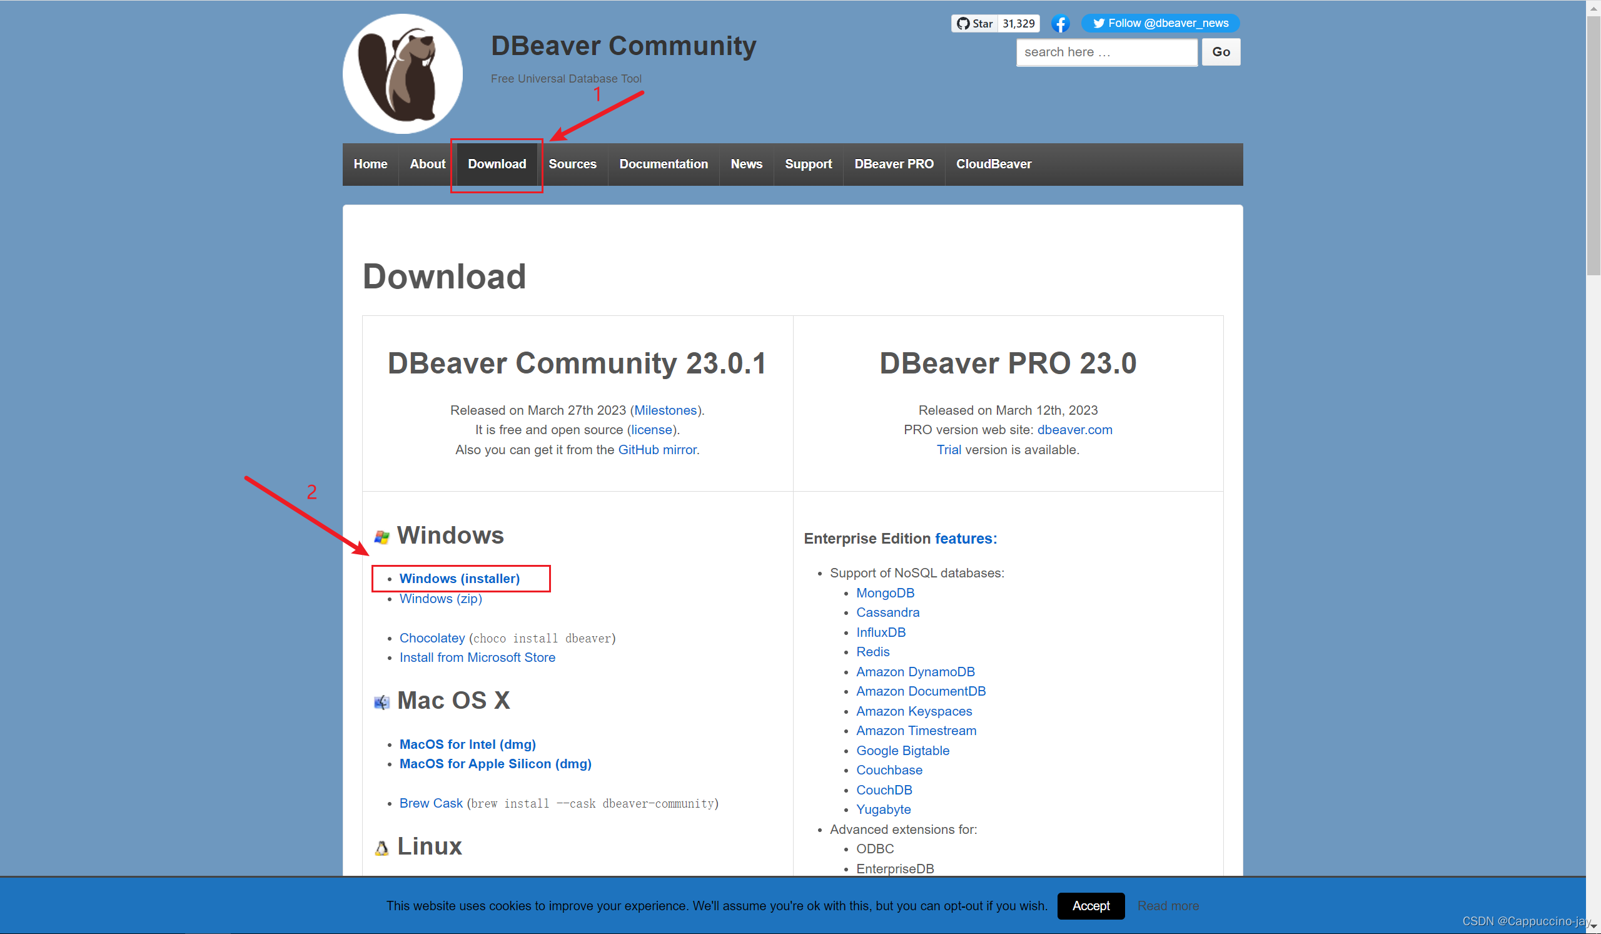Click the Windows logo icon
The image size is (1601, 934).
click(x=381, y=537)
